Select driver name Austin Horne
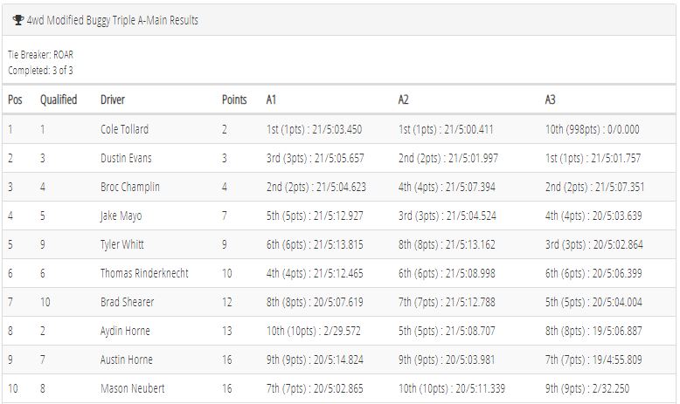 (x=127, y=359)
